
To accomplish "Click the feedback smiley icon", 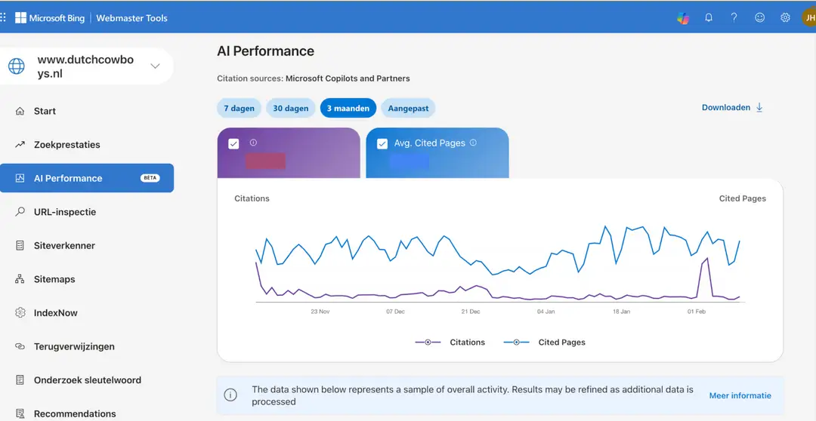I will click(760, 17).
